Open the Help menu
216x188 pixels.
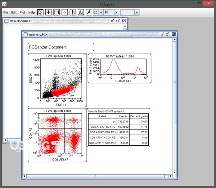coord(32,12)
